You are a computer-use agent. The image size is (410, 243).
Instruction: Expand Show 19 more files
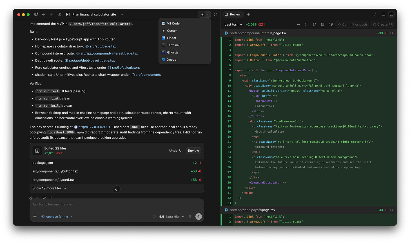point(49,188)
